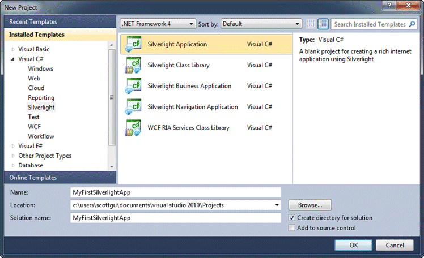The width and height of the screenshot is (424, 258).
Task: Select the Other Project Types label
Action: pyautogui.click(x=45, y=156)
